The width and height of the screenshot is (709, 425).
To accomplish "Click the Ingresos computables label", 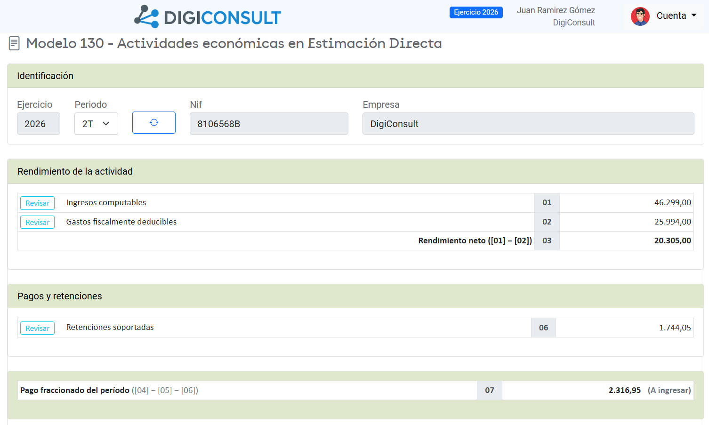I will [106, 202].
